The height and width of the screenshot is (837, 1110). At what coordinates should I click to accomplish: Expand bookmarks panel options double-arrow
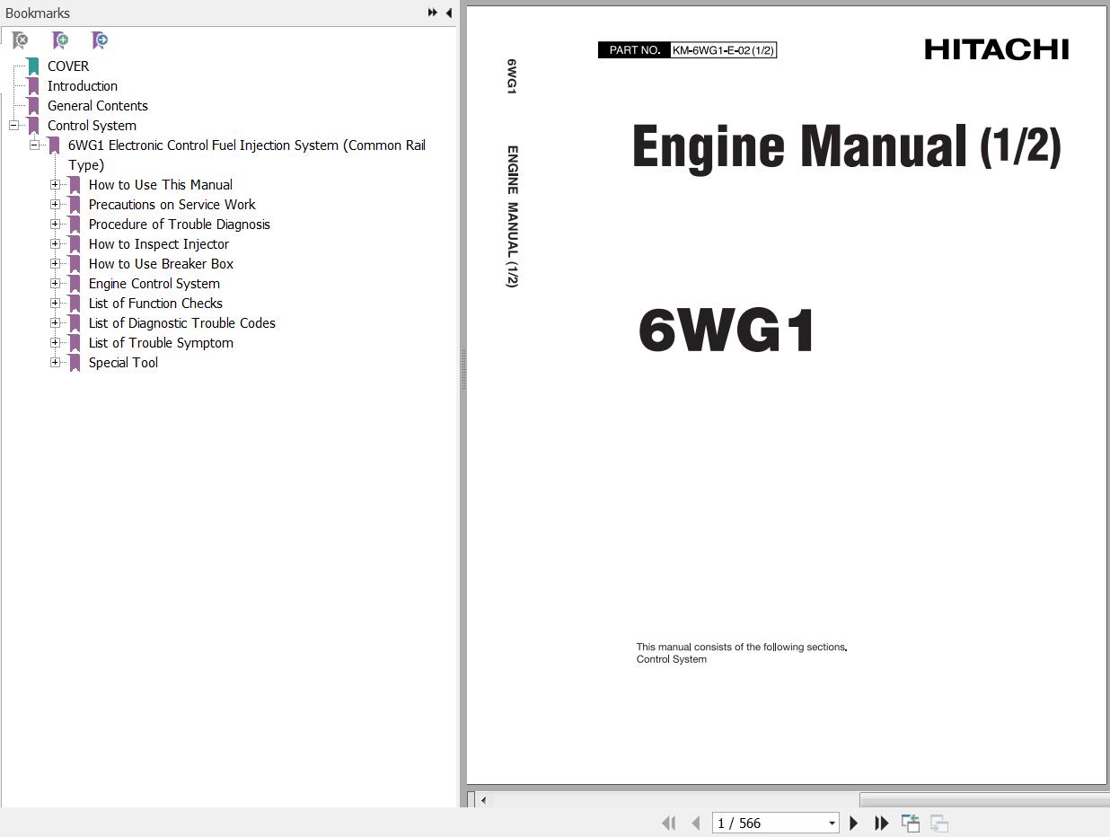click(x=433, y=13)
